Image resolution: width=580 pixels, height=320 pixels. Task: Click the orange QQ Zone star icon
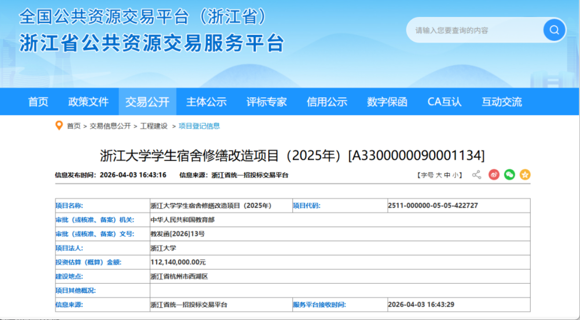(x=525, y=175)
